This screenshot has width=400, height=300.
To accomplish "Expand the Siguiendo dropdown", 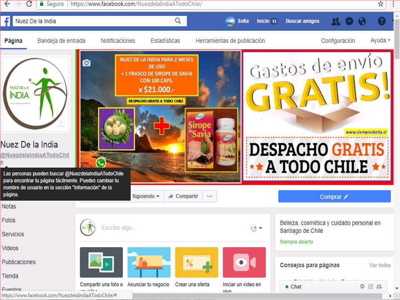I will click(145, 196).
